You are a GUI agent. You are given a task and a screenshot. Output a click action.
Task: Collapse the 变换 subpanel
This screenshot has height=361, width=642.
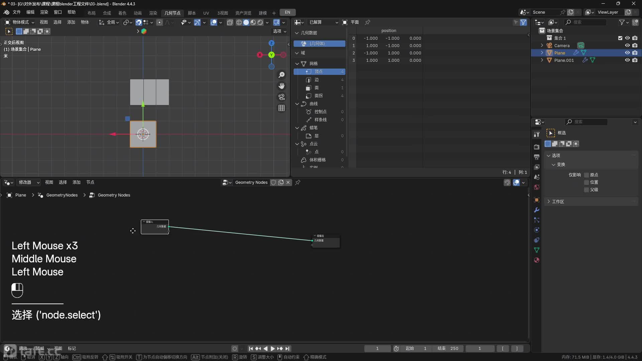(561, 164)
